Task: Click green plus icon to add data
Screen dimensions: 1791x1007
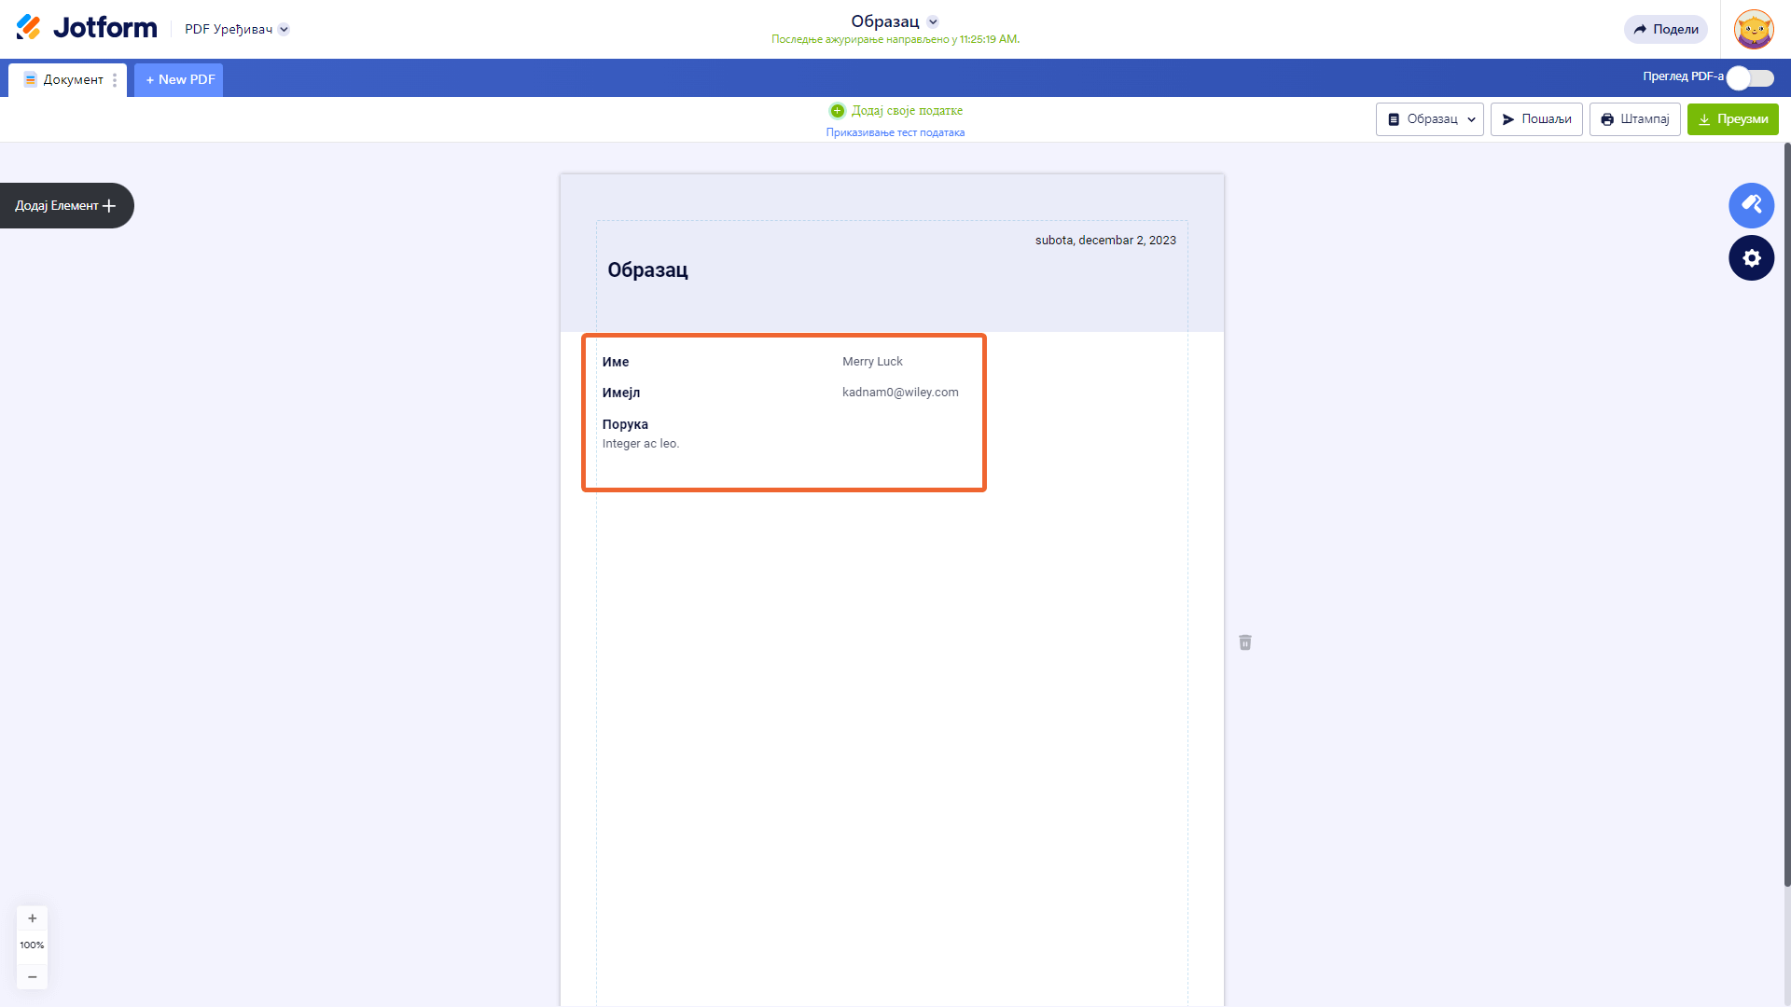Action: [x=837, y=111]
